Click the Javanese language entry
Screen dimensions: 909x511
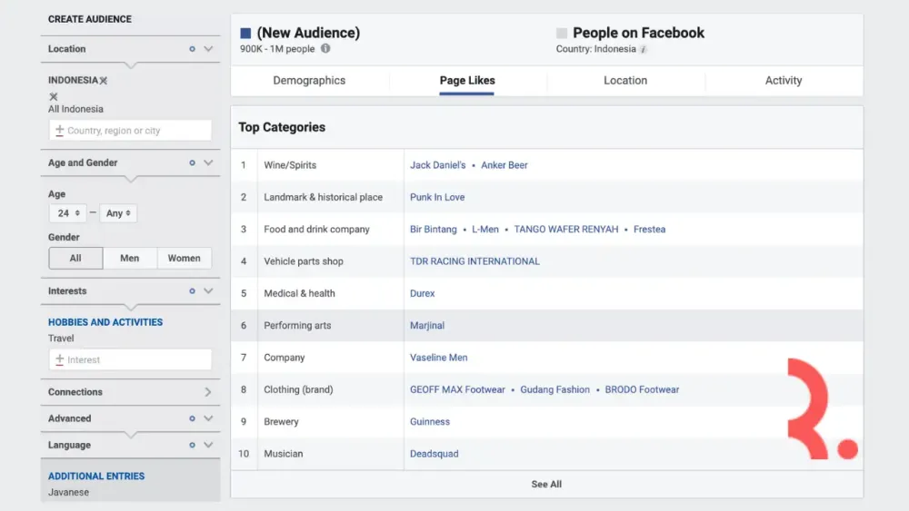tap(68, 493)
